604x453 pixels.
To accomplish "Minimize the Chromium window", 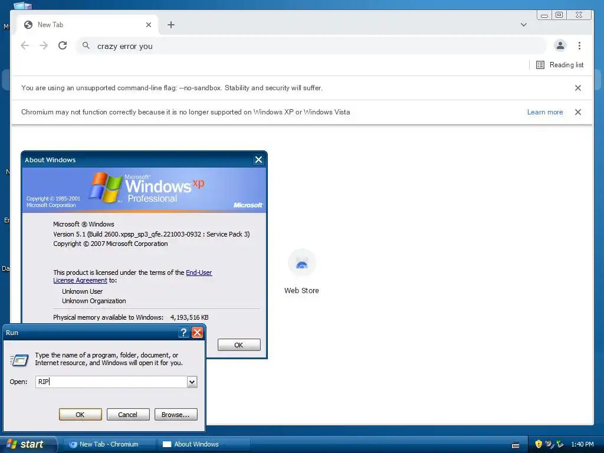I will (x=544, y=15).
